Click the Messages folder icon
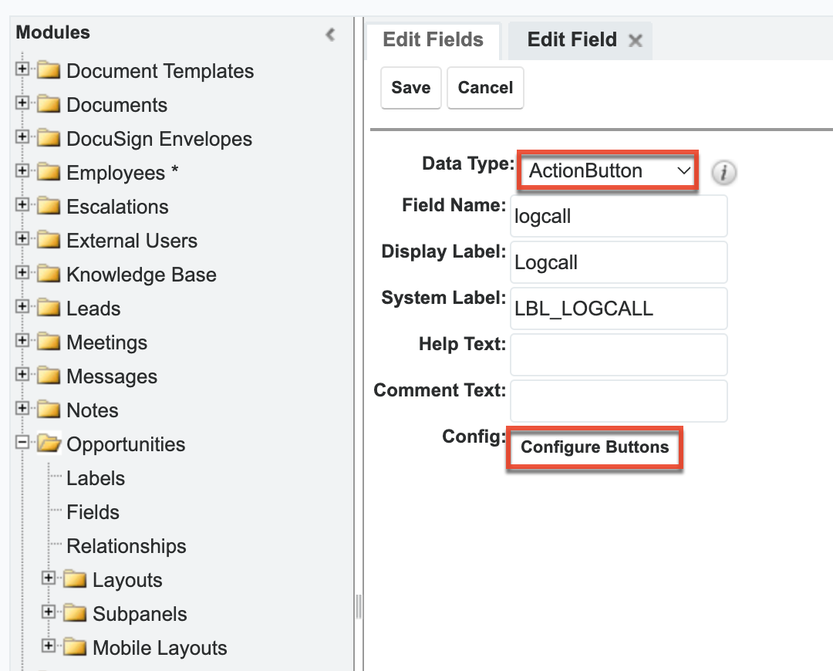Image resolution: width=833 pixels, height=671 pixels. tap(49, 376)
